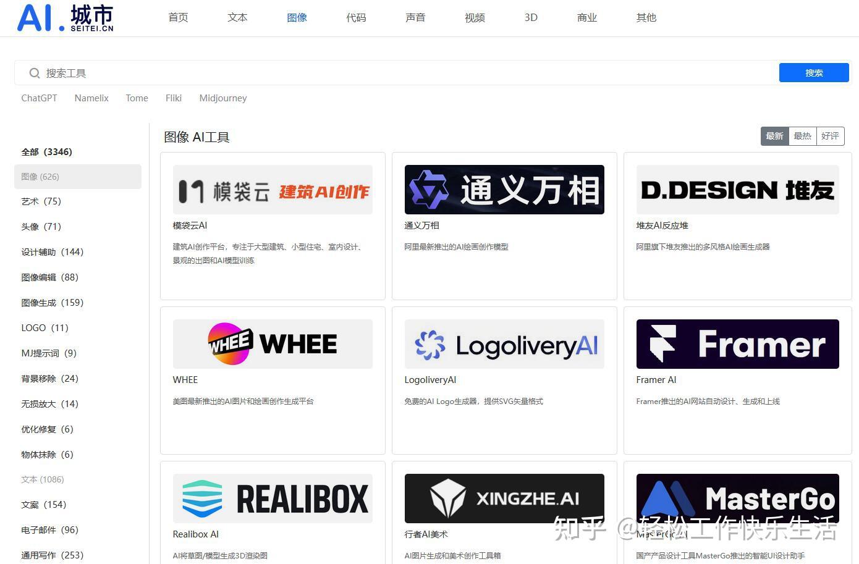This screenshot has height=564, width=859.
Task: Open the Framer logo banner
Action: tap(737, 344)
